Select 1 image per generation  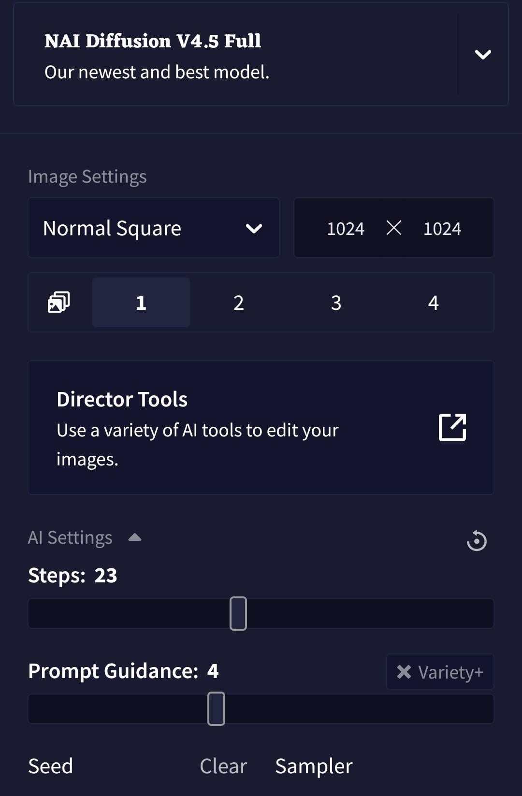pos(141,303)
